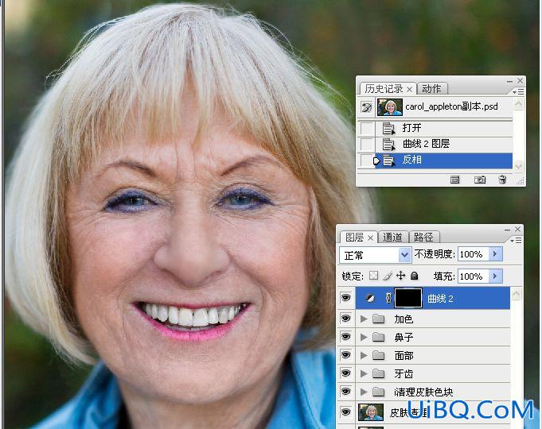Screen dimensions: 542x429
Task: Hide the 清理皮肤色块 group
Action: (345, 392)
